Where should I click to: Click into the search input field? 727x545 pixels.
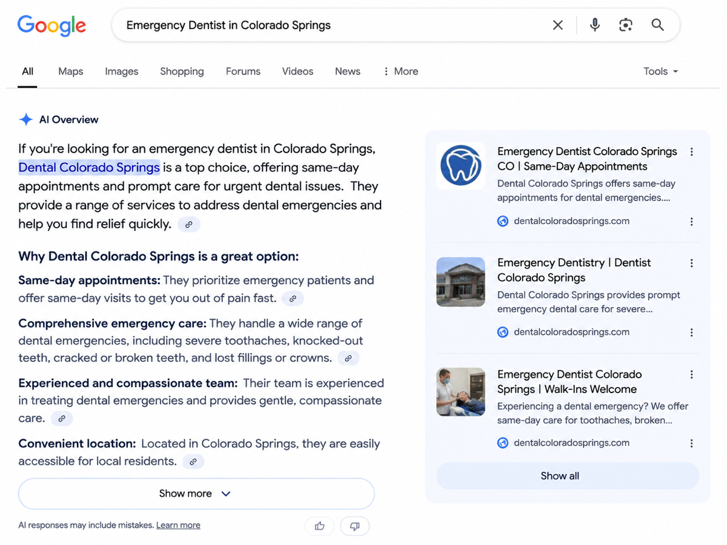pos(333,25)
